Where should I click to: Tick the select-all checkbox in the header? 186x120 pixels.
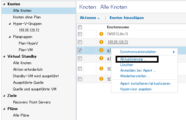tap(80, 27)
